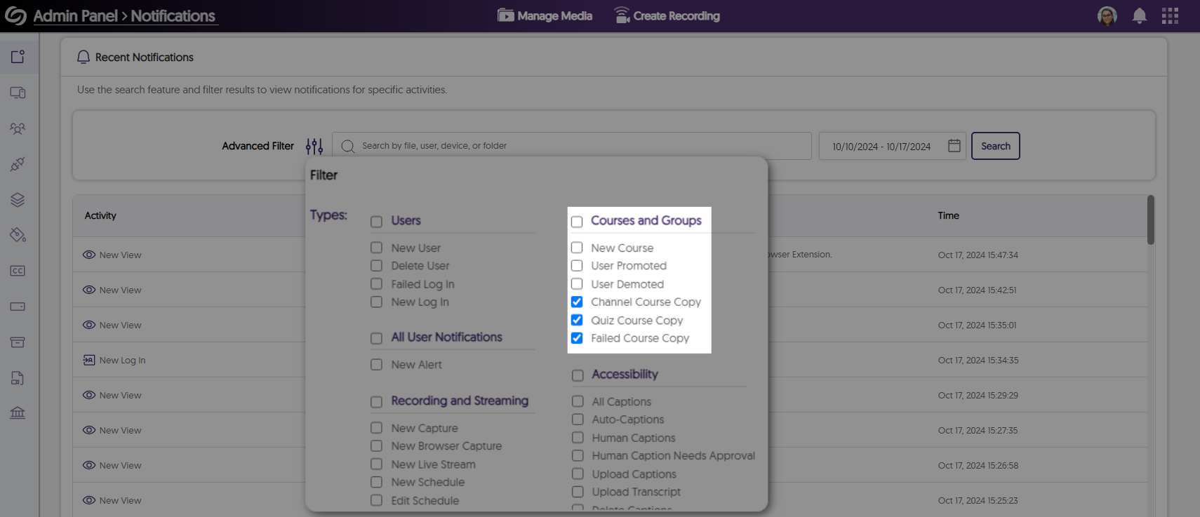
Task: Check Recording and Streaming checkbox
Action: pos(377,402)
